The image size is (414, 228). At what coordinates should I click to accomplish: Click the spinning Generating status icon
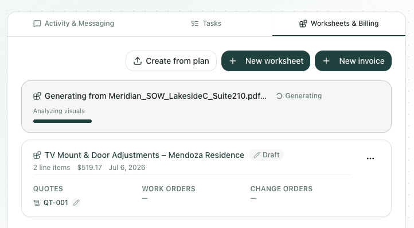tap(279, 96)
